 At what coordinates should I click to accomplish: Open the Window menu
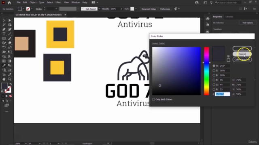point(76,2)
